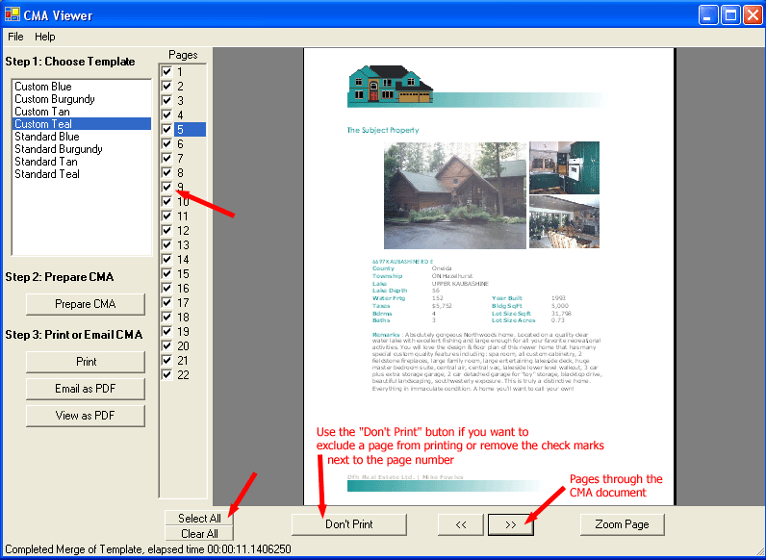766x560 pixels.
Task: Open the Help menu
Action: point(45,37)
